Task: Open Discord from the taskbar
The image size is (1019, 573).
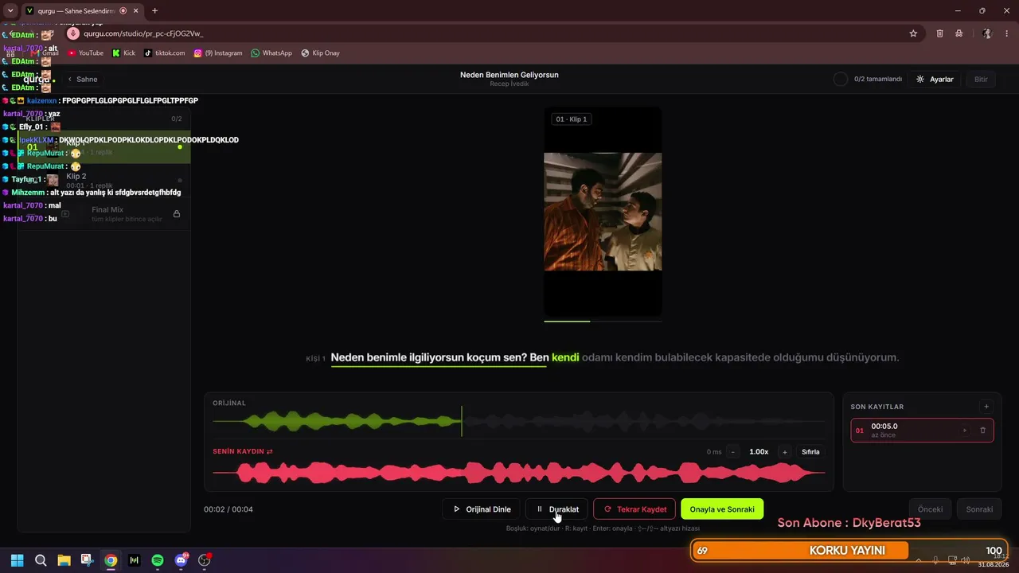Action: [x=181, y=560]
